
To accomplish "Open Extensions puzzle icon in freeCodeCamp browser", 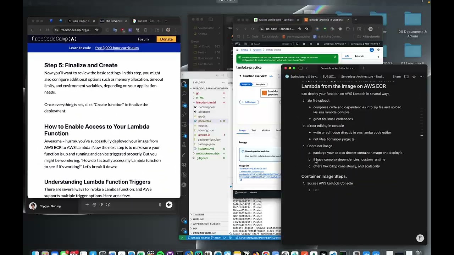I will tap(145, 30).
